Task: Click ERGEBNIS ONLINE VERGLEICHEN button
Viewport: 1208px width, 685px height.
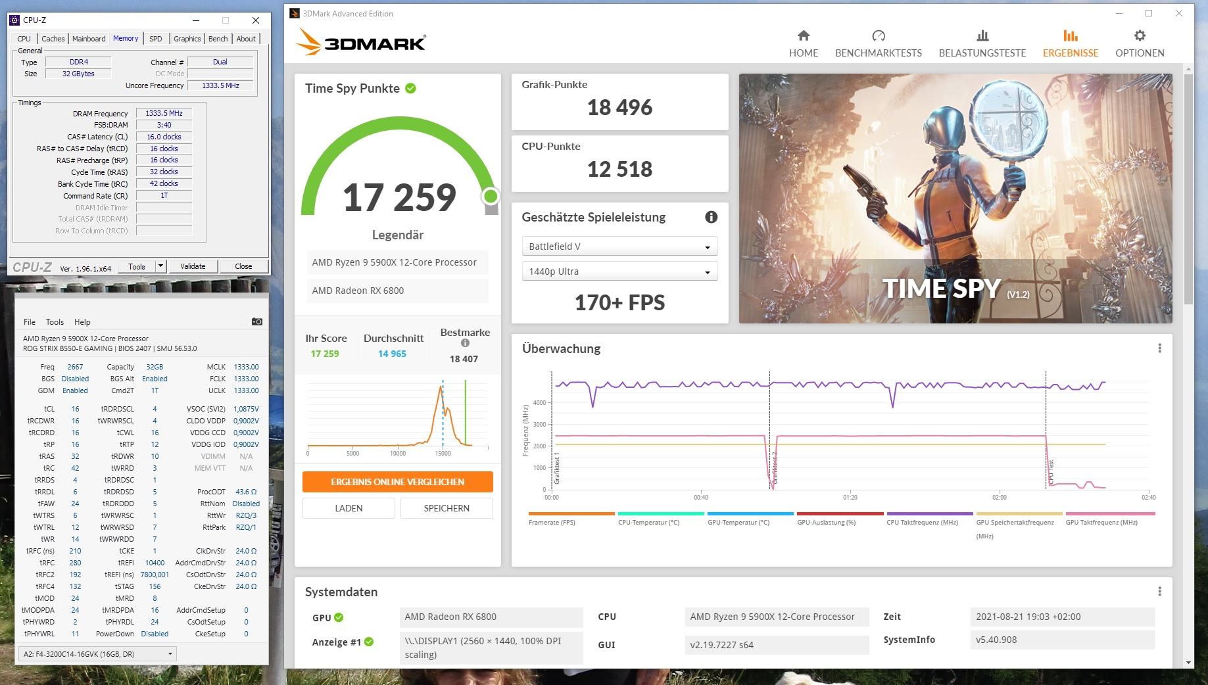Action: [398, 482]
